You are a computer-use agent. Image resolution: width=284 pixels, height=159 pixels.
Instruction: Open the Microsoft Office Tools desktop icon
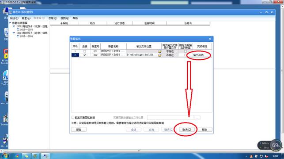5,56
